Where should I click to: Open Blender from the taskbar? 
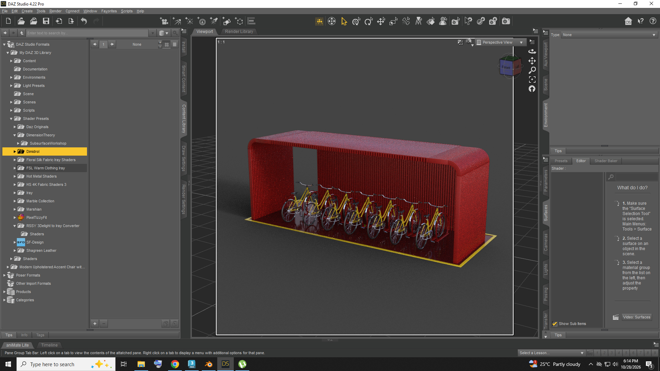[x=208, y=364]
